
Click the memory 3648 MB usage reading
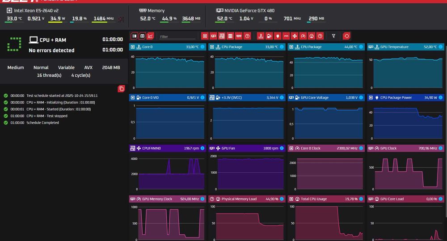pos(191,18)
